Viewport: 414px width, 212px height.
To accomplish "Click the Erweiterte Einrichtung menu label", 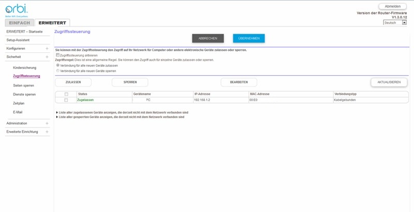I will [x=22, y=132].
